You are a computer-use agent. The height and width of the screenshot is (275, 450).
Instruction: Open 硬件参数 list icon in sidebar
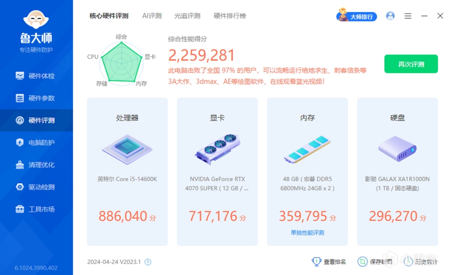click(x=20, y=98)
